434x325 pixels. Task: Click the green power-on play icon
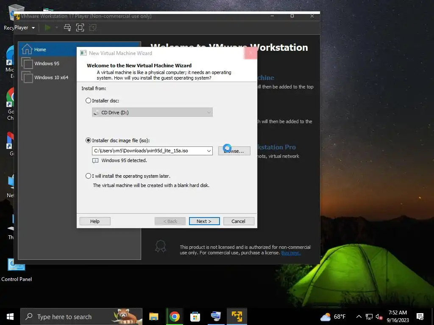point(47,28)
